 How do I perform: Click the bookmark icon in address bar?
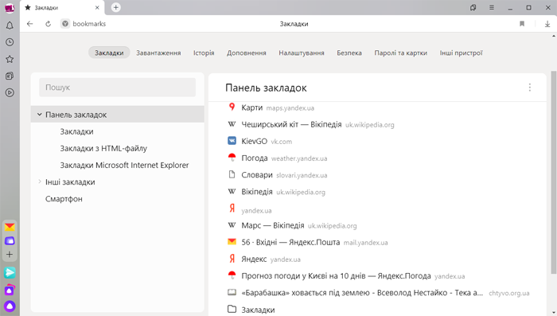pyautogui.click(x=522, y=24)
